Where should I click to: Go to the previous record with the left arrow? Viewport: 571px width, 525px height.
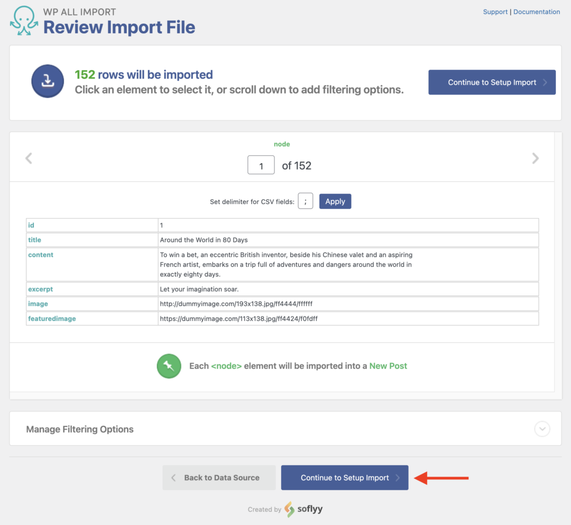tap(28, 158)
